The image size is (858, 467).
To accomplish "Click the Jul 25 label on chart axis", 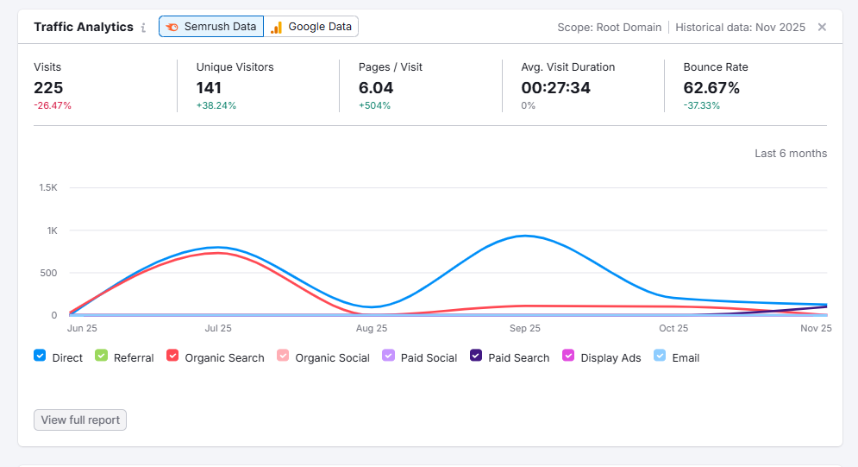I will tap(218, 329).
